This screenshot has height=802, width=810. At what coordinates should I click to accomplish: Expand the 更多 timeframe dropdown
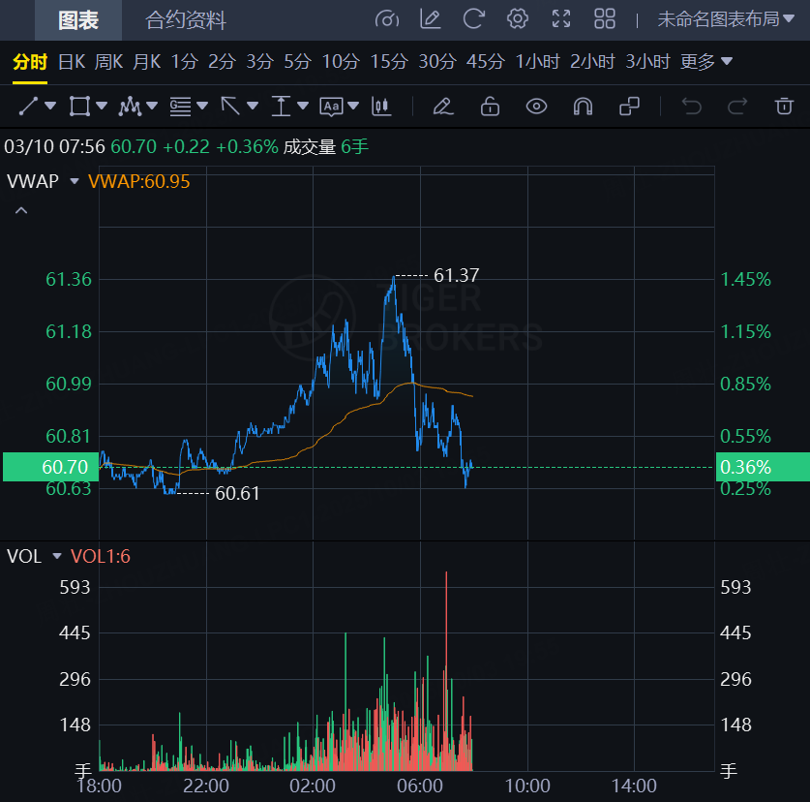pos(706,62)
